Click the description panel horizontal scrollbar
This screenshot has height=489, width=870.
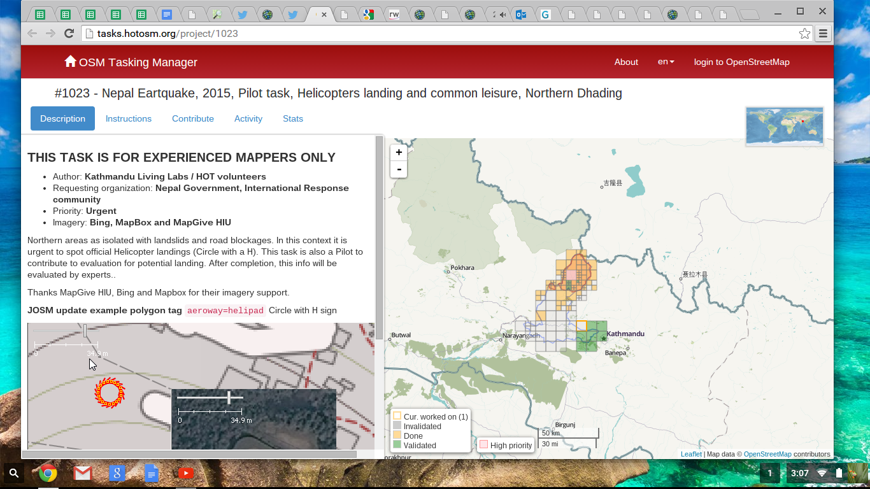pos(189,455)
